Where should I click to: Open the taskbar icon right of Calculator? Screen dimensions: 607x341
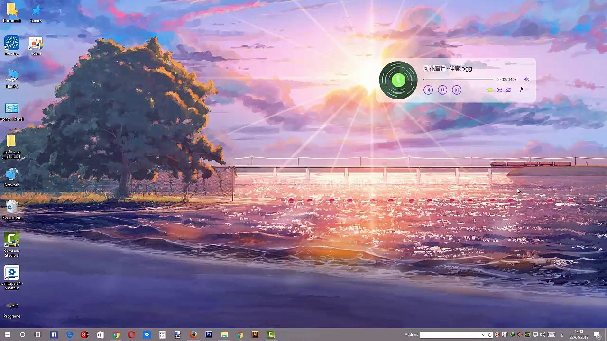[177, 335]
